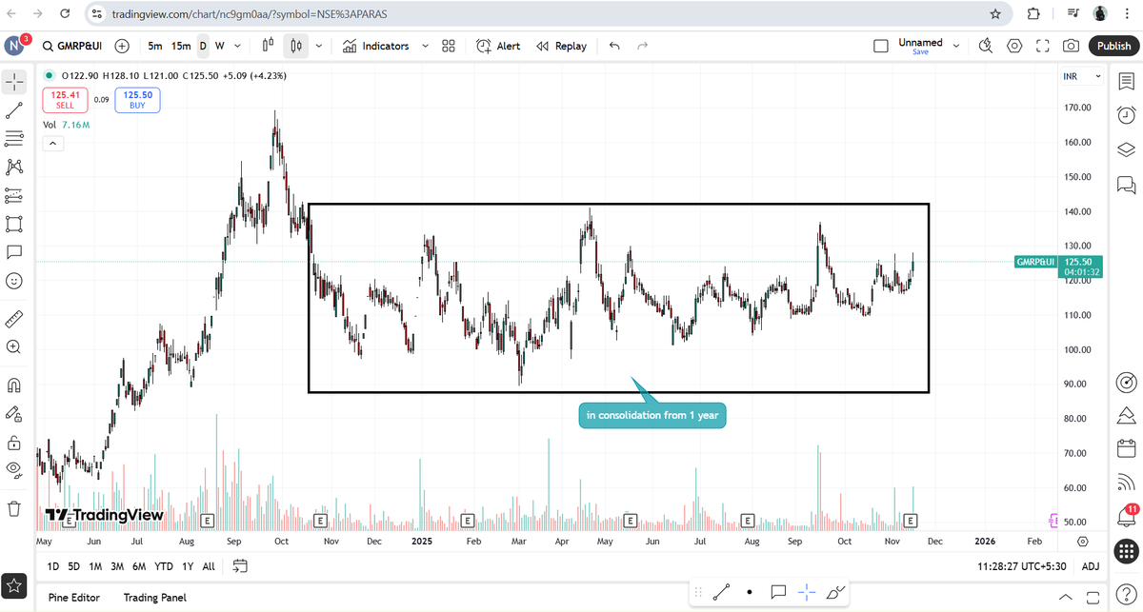The width and height of the screenshot is (1143, 612).
Task: Select the text annotation tool
Action: pyautogui.click(x=14, y=252)
